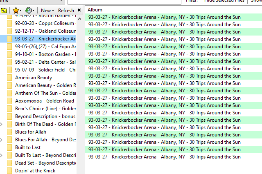Screen dimensions: 262x174
Task: Click the Refresh button
Action: (x=66, y=11)
